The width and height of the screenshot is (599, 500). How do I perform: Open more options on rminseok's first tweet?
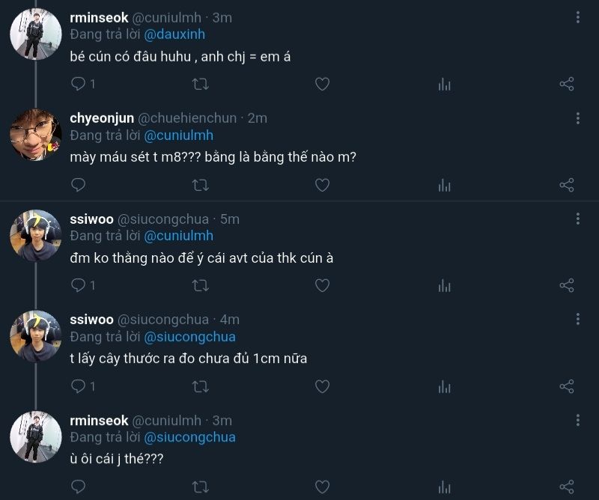578,17
